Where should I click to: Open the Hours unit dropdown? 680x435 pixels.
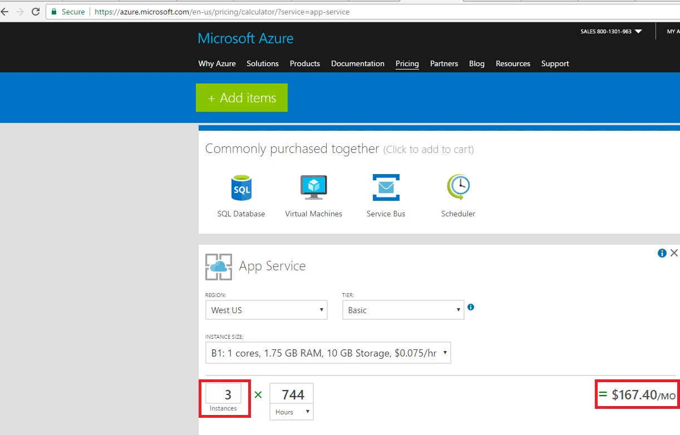pyautogui.click(x=292, y=412)
